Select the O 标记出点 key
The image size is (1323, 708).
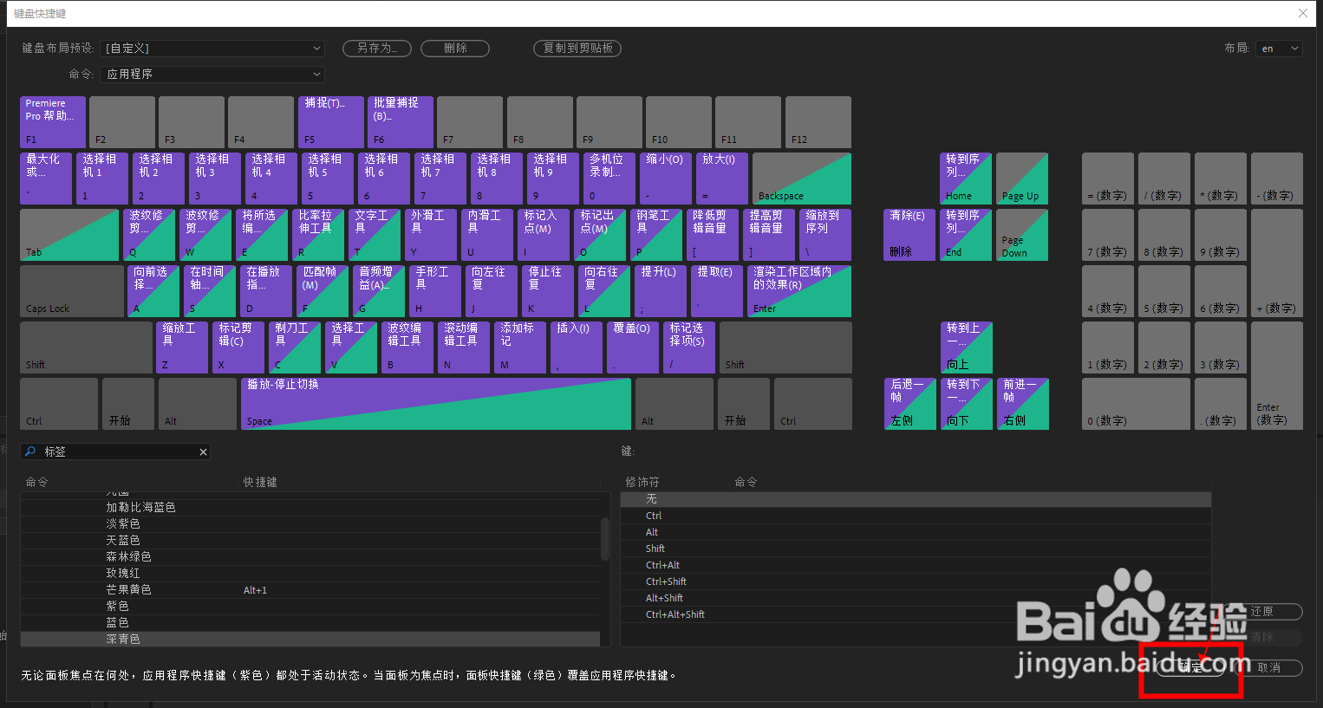(600, 235)
